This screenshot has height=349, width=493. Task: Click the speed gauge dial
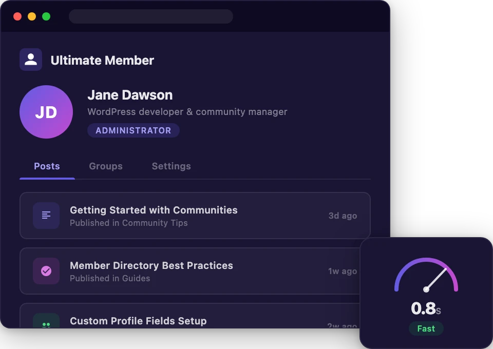pyautogui.click(x=426, y=275)
